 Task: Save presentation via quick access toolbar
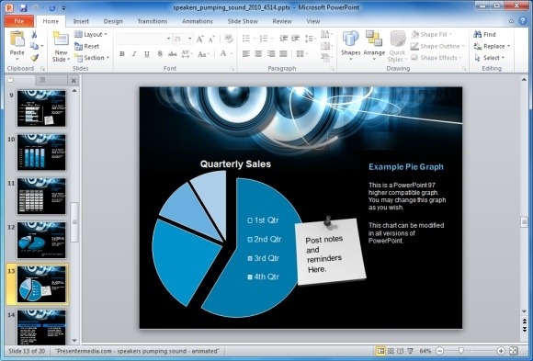23,7
